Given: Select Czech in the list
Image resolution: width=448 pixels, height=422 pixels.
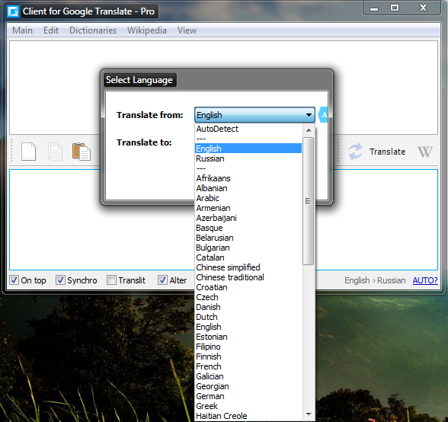Looking at the screenshot, I should pos(248,297).
